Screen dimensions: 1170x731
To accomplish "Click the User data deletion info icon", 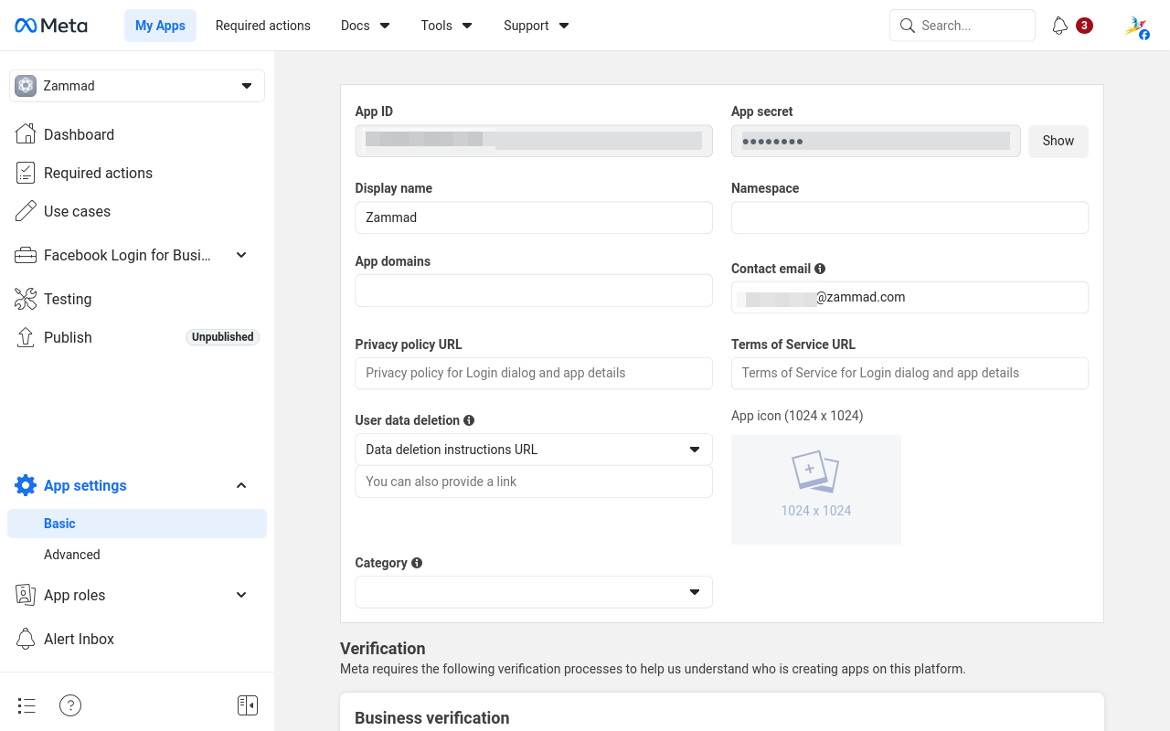I will click(469, 420).
